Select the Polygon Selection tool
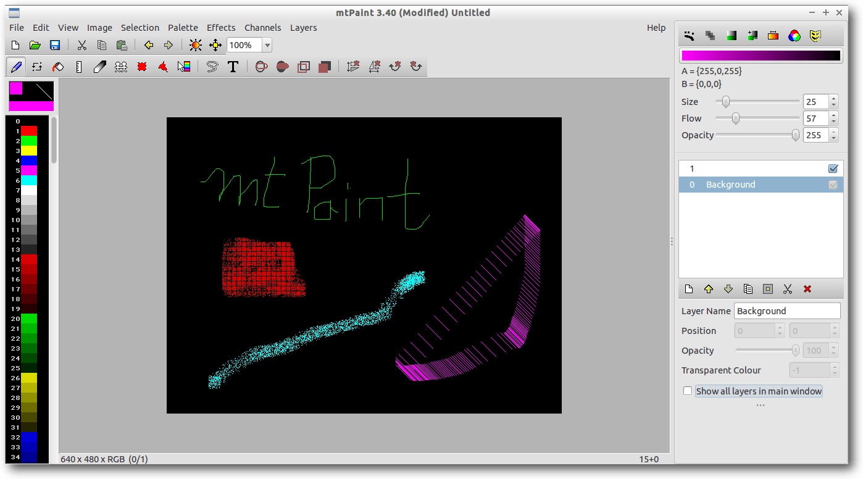This screenshot has height=479, width=863. (163, 67)
